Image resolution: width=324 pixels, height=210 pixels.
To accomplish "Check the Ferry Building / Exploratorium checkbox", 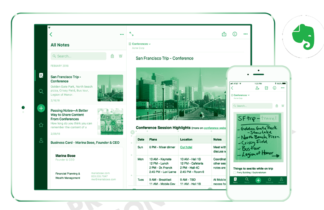I will pyautogui.click(x=235, y=172).
